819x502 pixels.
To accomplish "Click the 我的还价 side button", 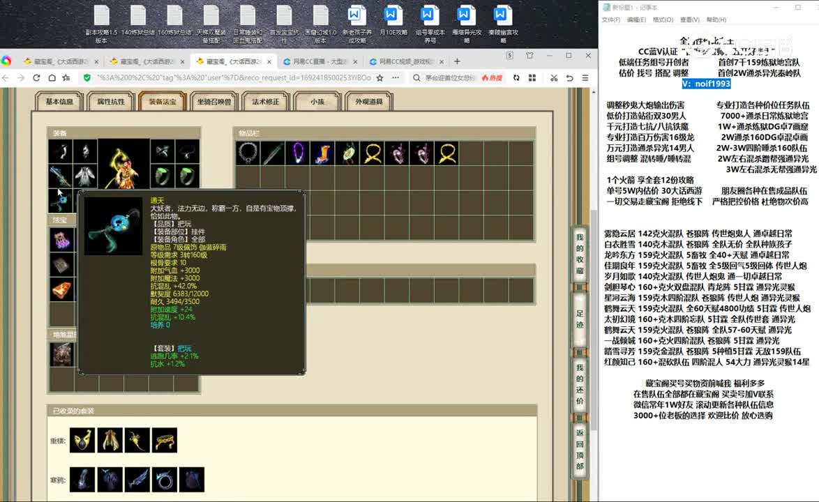I will pyautogui.click(x=580, y=385).
